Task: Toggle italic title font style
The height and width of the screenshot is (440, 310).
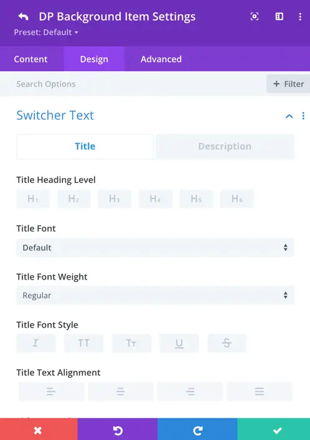Action: click(x=36, y=343)
